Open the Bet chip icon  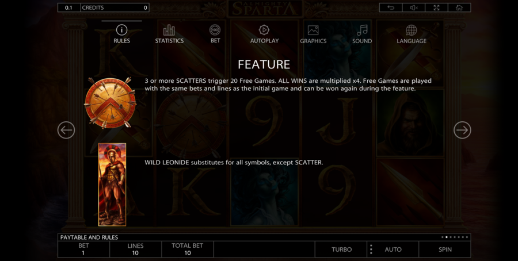tap(215, 30)
